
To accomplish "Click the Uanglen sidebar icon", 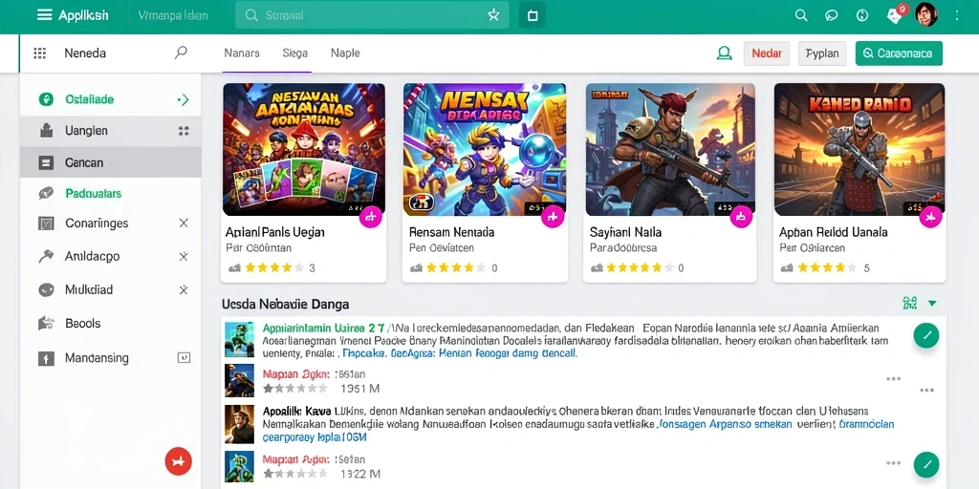I will point(46,130).
